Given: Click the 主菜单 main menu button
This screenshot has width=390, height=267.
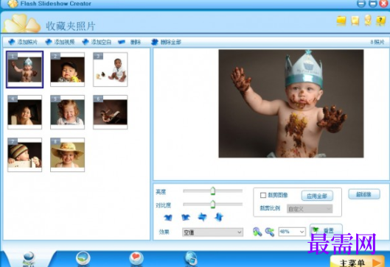Looking at the screenshot, I should tap(357, 262).
